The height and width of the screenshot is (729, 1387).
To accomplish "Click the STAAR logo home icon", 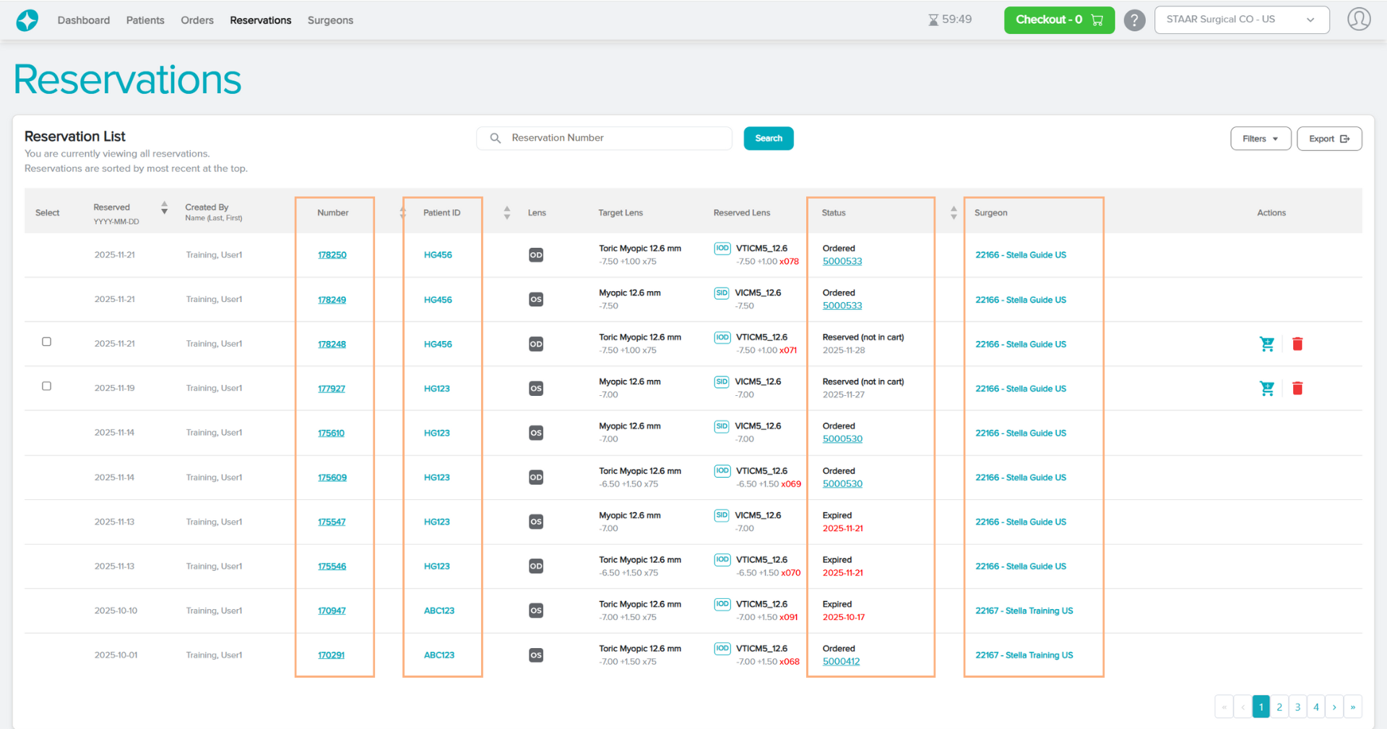I will pyautogui.click(x=27, y=20).
